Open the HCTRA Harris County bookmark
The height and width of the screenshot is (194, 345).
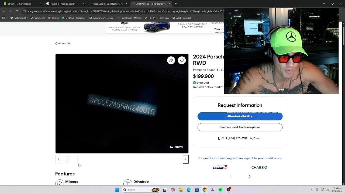[157, 18]
